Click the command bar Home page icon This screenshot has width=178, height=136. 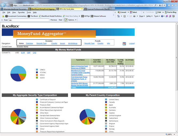click(118, 16)
